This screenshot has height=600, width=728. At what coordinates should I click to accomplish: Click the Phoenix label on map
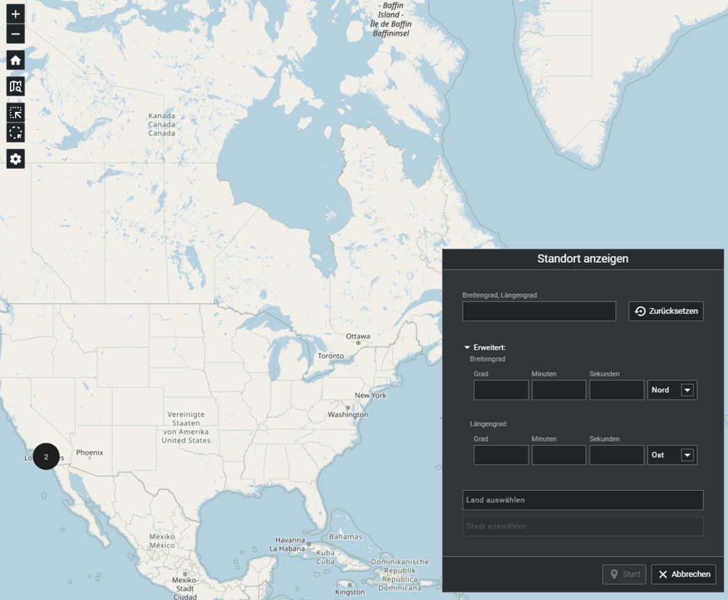pyautogui.click(x=90, y=453)
